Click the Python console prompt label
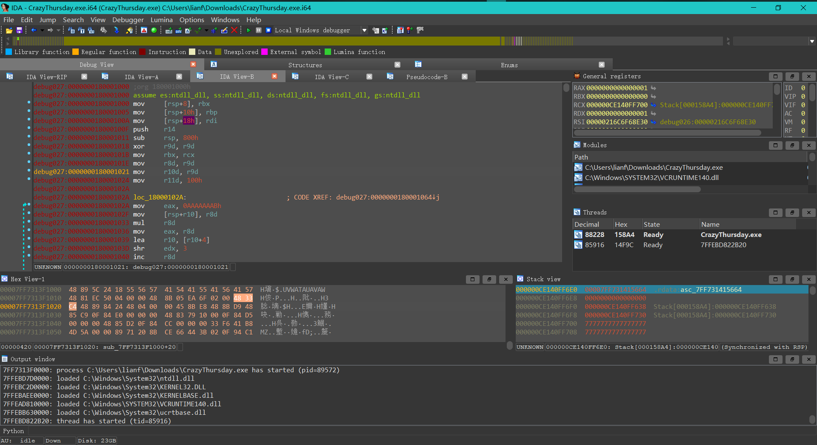817x445 pixels. [14, 431]
